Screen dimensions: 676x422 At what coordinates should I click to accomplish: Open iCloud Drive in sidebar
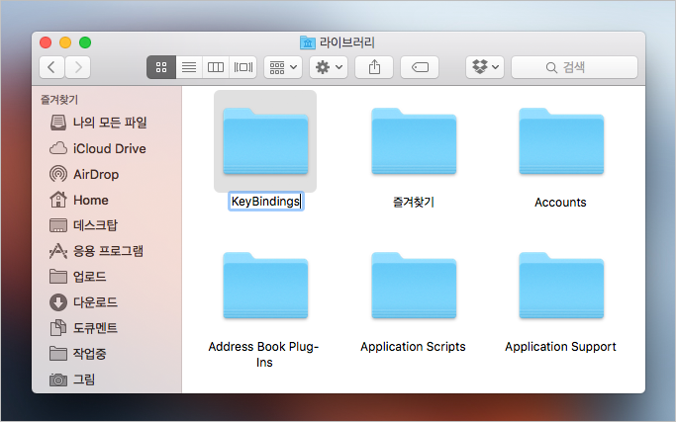[107, 148]
